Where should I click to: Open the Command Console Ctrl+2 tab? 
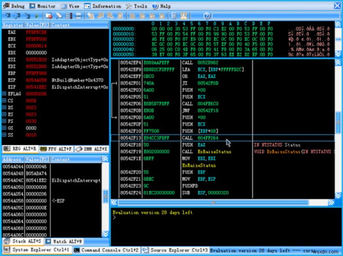(x=106, y=250)
